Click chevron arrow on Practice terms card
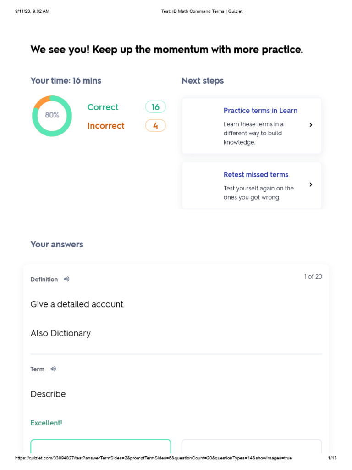The image size is (352, 470). coord(311,125)
